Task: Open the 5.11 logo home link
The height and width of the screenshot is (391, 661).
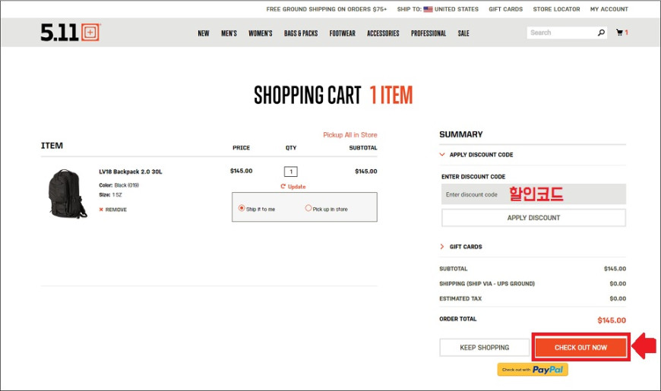Action: pos(70,33)
